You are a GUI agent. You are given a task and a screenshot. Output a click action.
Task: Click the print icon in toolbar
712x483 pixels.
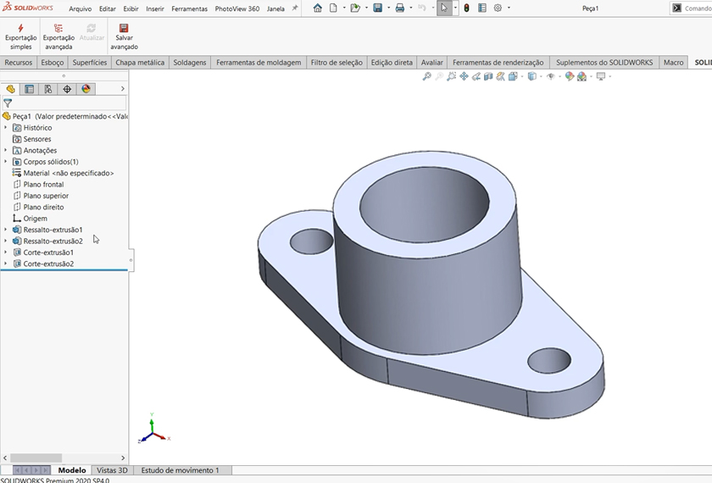[400, 8]
